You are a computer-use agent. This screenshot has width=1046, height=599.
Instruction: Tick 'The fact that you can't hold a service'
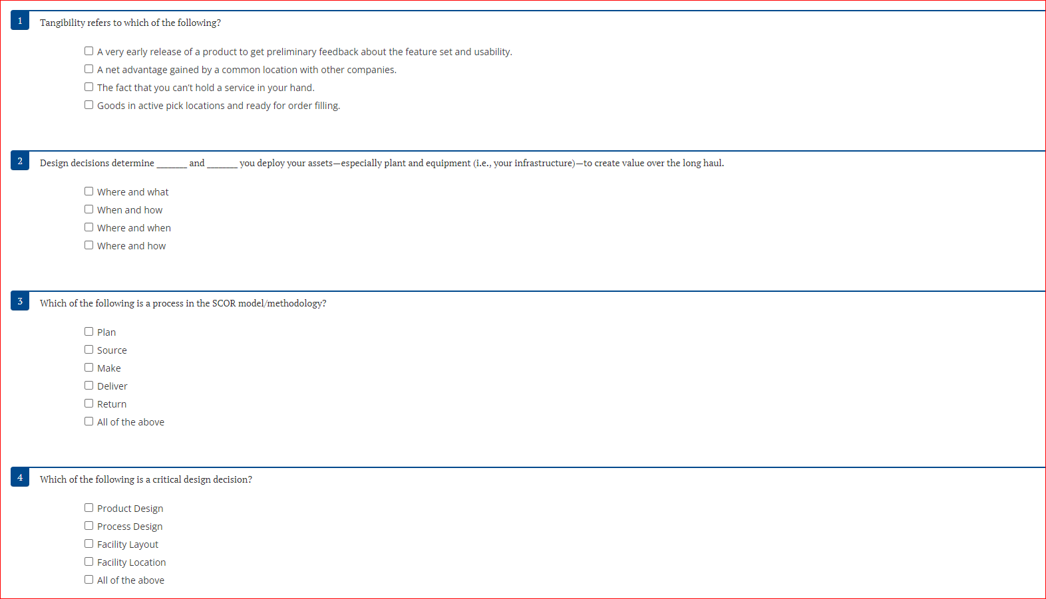pos(88,87)
